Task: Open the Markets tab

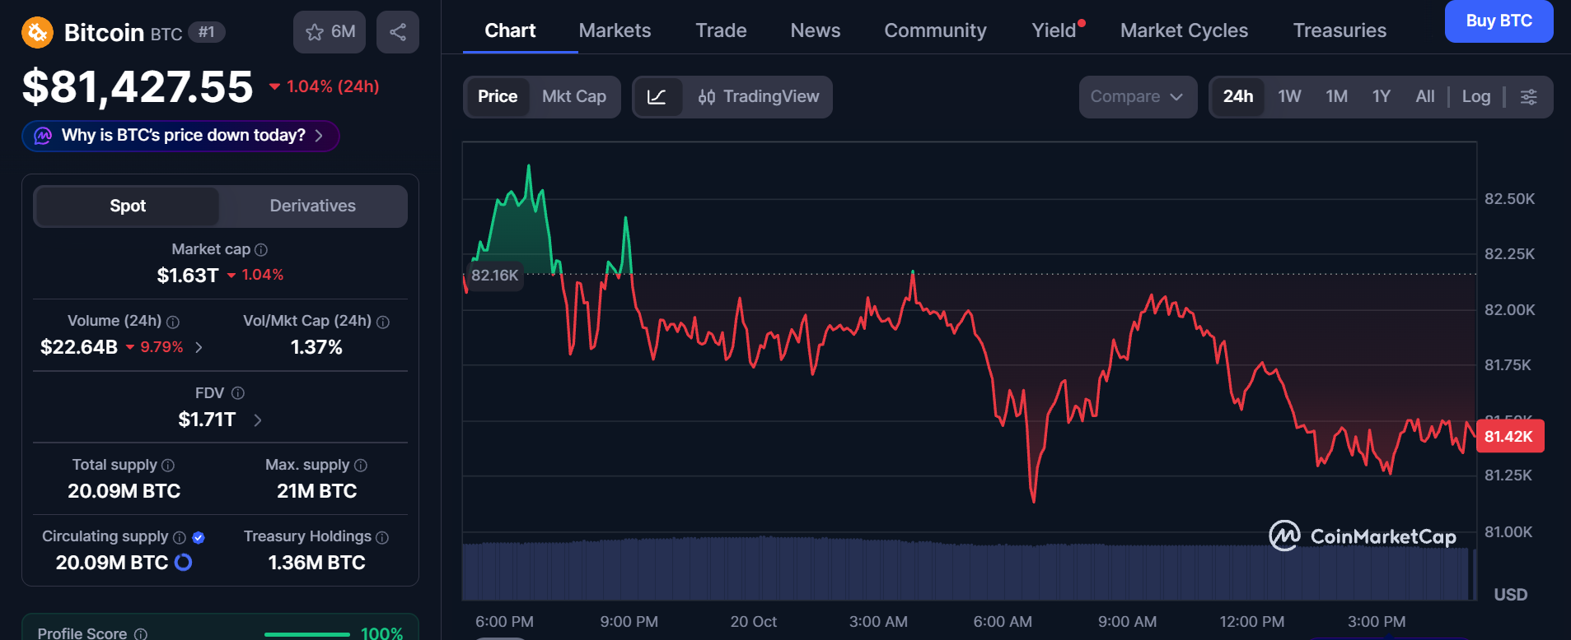Action: [x=615, y=30]
